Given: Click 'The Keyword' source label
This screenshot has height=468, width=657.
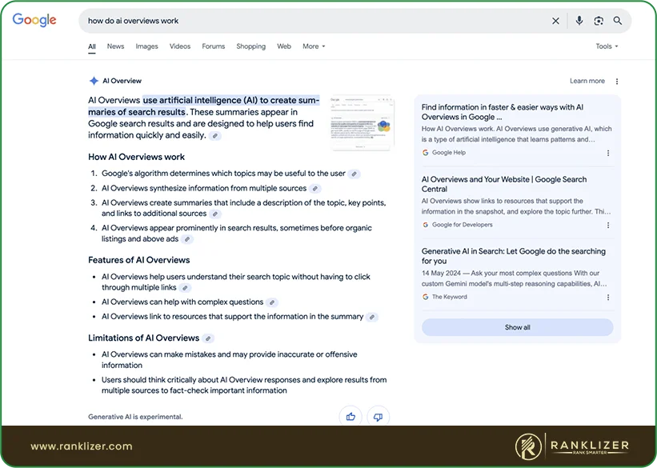Looking at the screenshot, I should pos(449,297).
